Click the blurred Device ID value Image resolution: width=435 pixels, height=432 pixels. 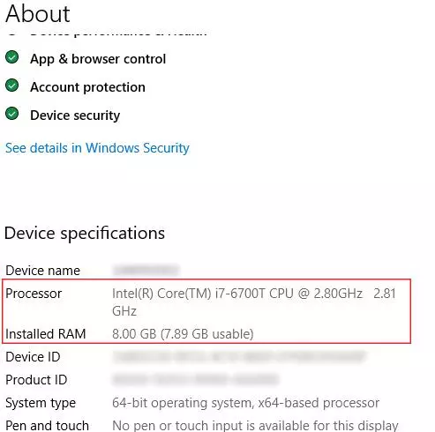239,357
